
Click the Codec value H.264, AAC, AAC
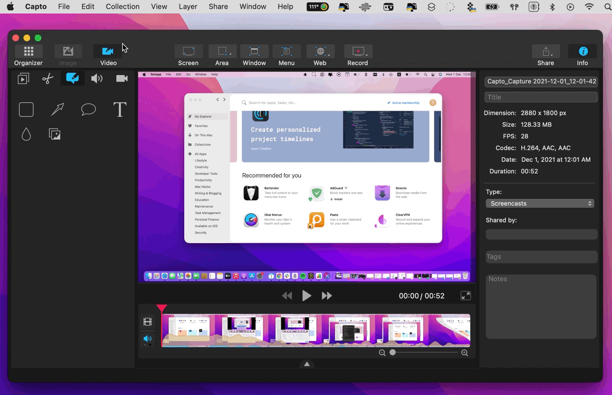click(546, 148)
